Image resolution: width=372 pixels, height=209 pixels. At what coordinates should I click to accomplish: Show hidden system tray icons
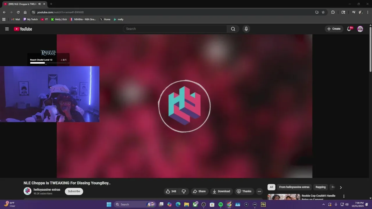point(323,204)
